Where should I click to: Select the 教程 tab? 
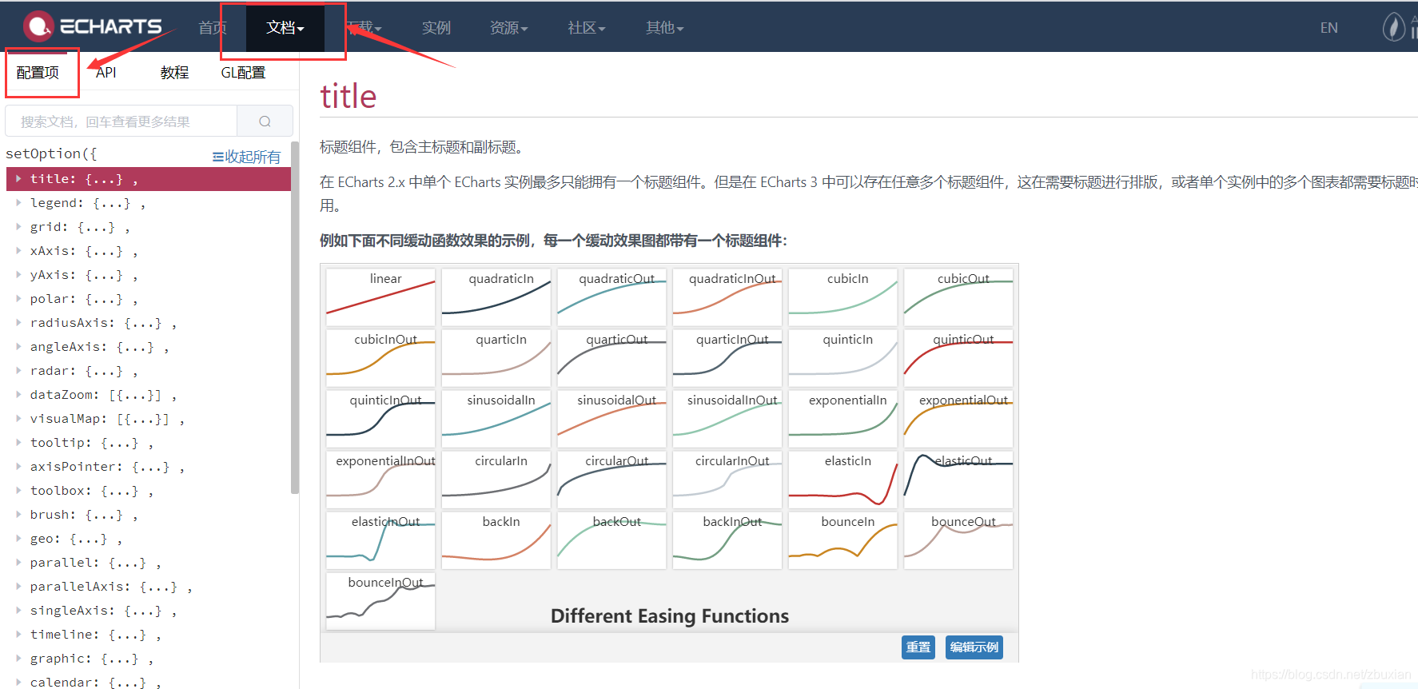pos(174,73)
